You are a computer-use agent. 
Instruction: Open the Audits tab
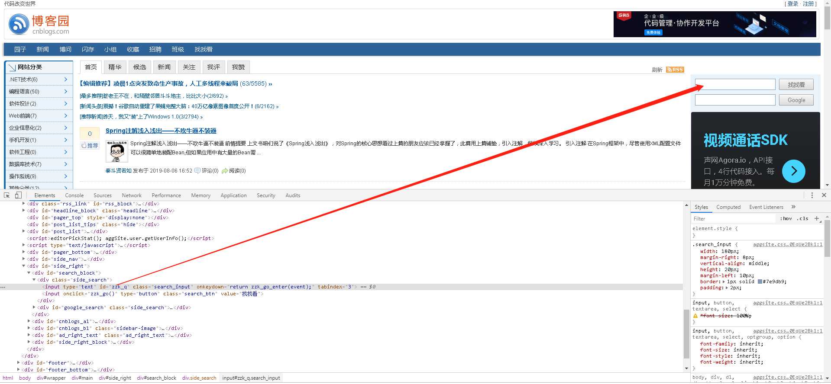293,195
